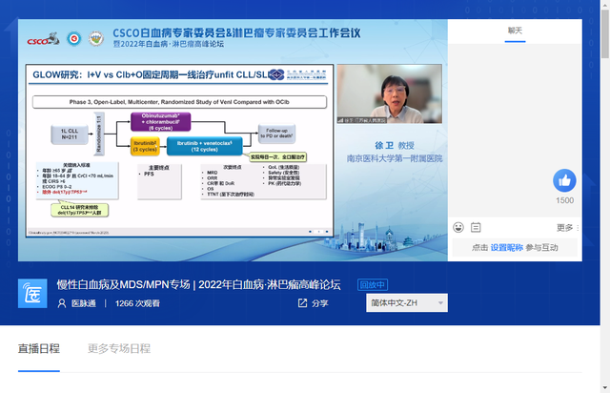Click the 医脉通 publisher name
Image resolution: width=610 pixels, height=393 pixels.
[85, 303]
